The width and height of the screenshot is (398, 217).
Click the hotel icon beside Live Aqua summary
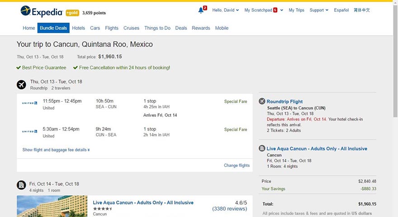click(x=262, y=148)
